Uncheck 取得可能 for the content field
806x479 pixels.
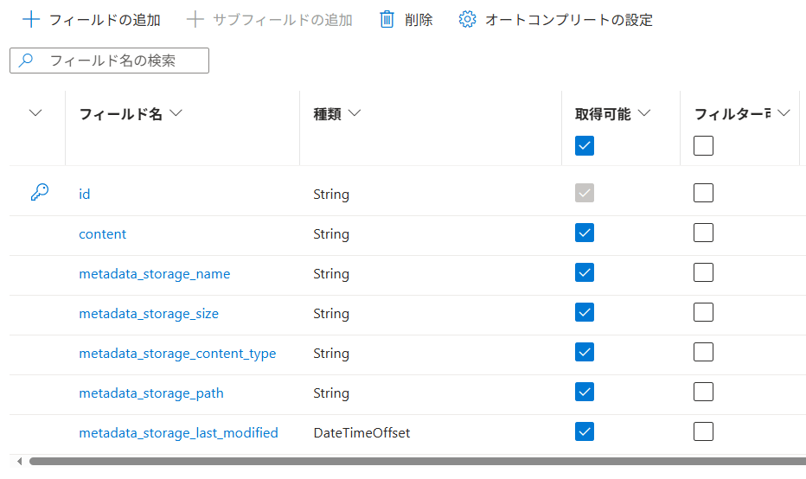point(585,233)
